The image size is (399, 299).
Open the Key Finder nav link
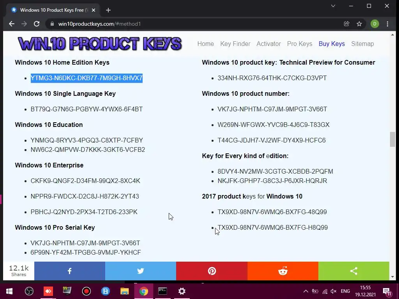[235, 44]
